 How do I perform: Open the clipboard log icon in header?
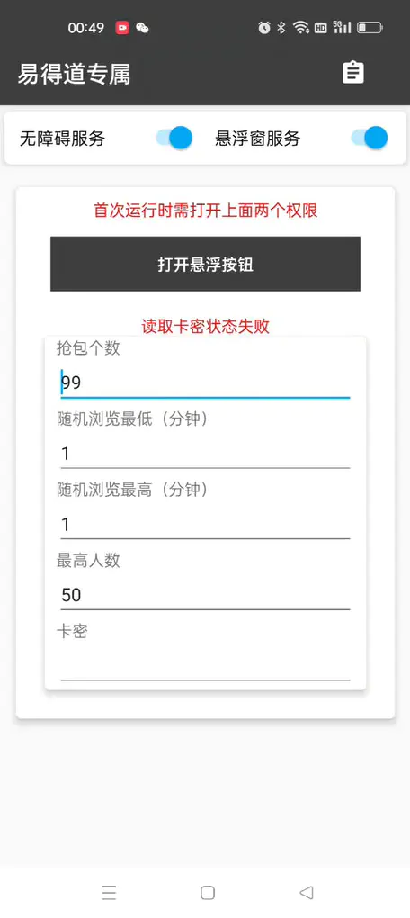click(353, 73)
